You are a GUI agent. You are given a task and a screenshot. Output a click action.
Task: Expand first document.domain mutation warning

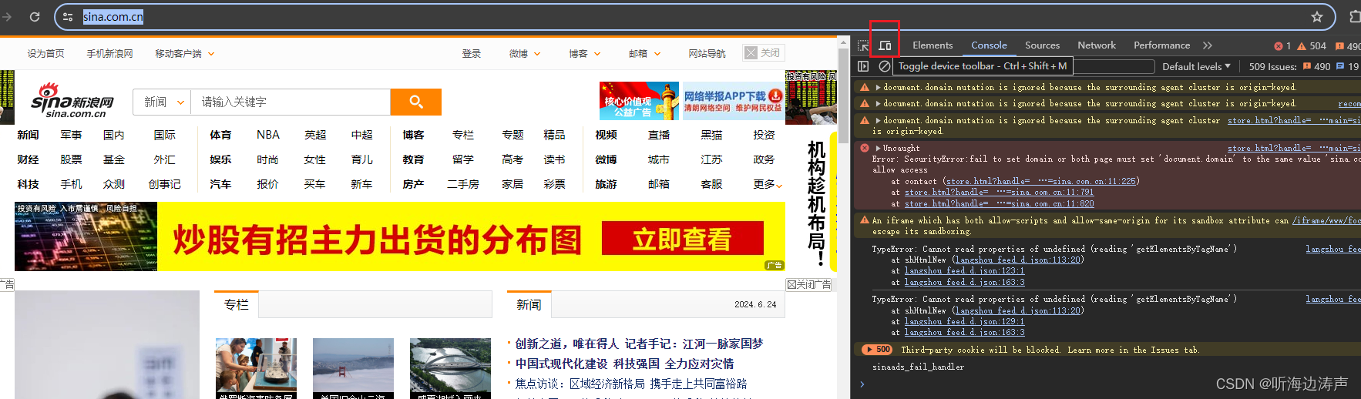(x=878, y=88)
